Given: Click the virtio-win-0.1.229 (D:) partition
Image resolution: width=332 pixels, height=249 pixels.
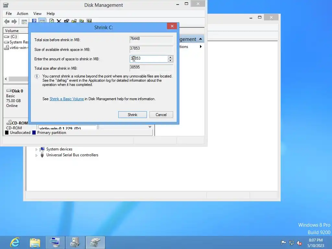Looking at the screenshot, I should pyautogui.click(x=67, y=127).
